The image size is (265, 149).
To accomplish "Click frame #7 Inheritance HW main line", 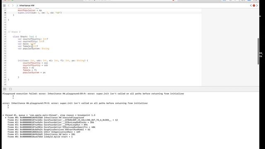I will click(x=41, y=134).
